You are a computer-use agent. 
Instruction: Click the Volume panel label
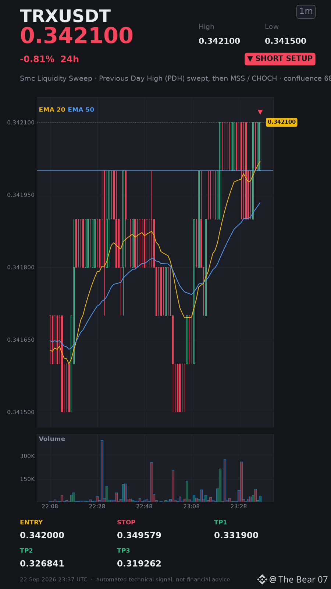click(x=52, y=439)
